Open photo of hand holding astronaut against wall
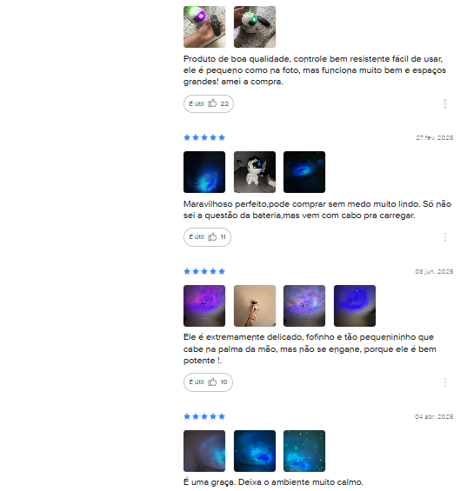467x491 pixels. 255,306
